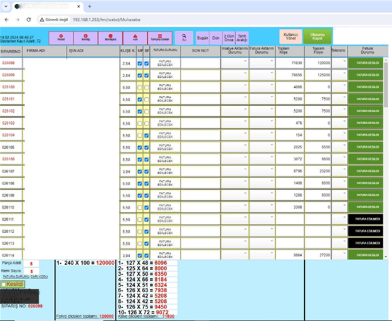Viewport: 392px width, 321px height.
Task: Filter records by Bugün
Action: tap(203, 37)
